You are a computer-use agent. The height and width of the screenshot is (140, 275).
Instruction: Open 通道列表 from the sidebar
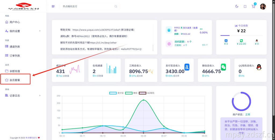pos(15,47)
